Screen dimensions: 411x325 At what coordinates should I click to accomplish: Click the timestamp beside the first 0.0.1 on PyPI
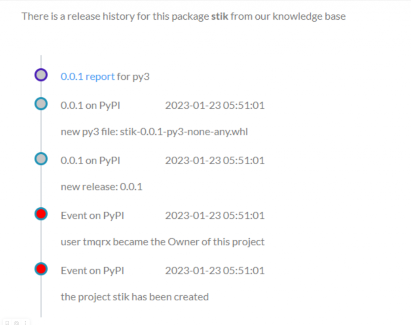tap(215, 105)
